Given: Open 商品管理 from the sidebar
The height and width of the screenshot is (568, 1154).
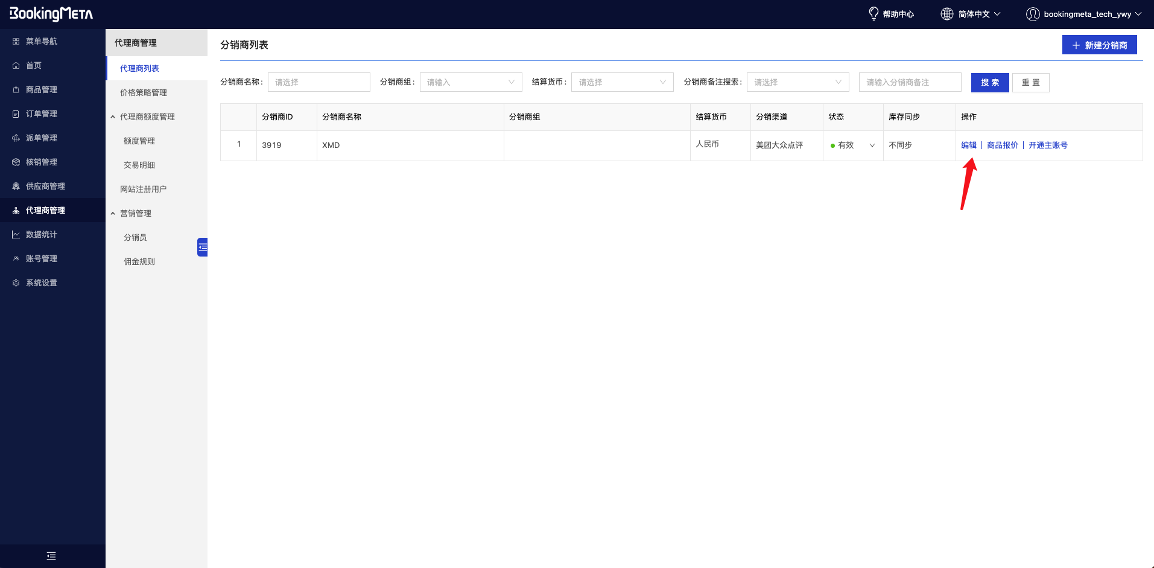Looking at the screenshot, I should pyautogui.click(x=41, y=89).
